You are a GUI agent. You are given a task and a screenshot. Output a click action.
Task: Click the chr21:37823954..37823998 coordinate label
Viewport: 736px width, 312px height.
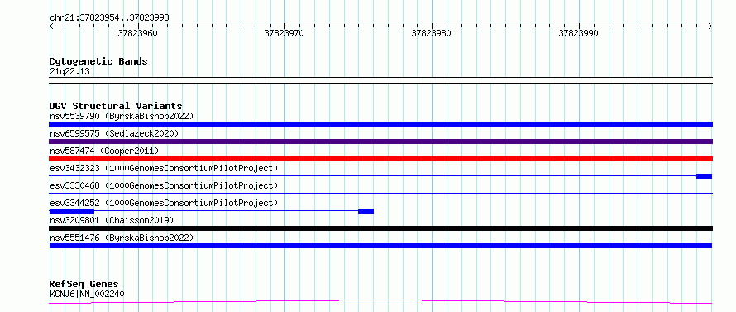tap(109, 17)
